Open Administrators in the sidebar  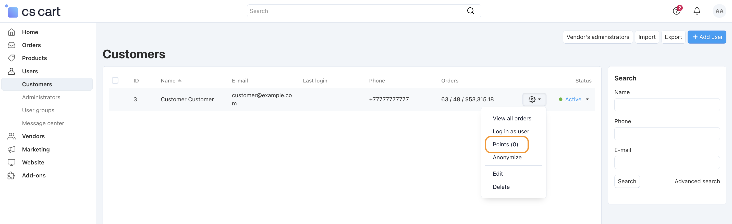(x=41, y=97)
